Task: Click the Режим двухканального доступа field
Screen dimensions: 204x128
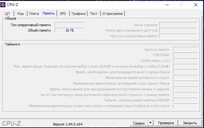Action: (x=178, y=30)
